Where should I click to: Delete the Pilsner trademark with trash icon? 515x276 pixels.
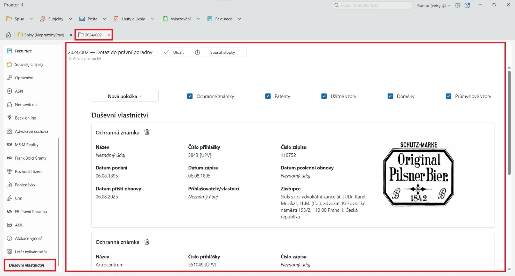[147, 132]
